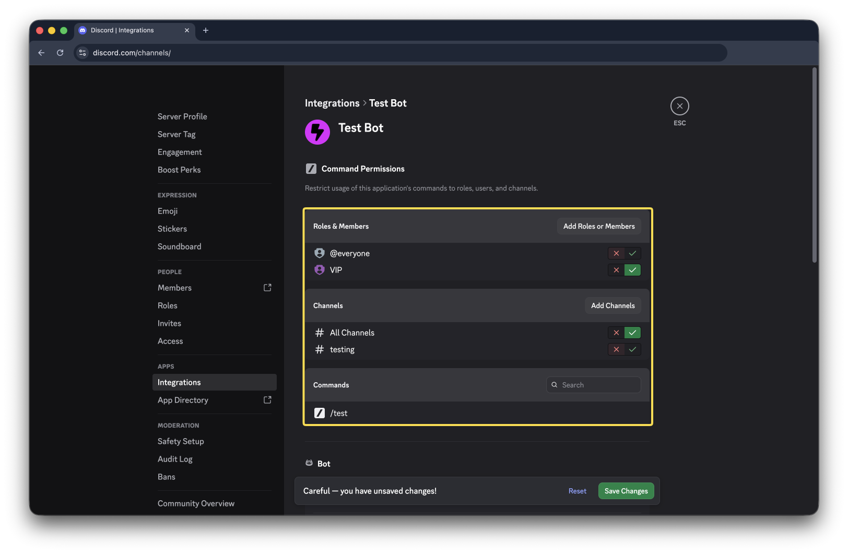Screen dimensions: 848x554
Task: Go to Invites settings
Action: coord(214,323)
